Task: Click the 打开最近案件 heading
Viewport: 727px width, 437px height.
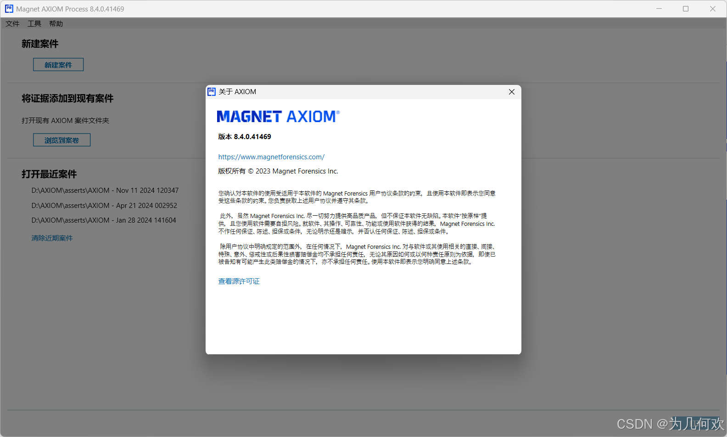Action: tap(49, 174)
